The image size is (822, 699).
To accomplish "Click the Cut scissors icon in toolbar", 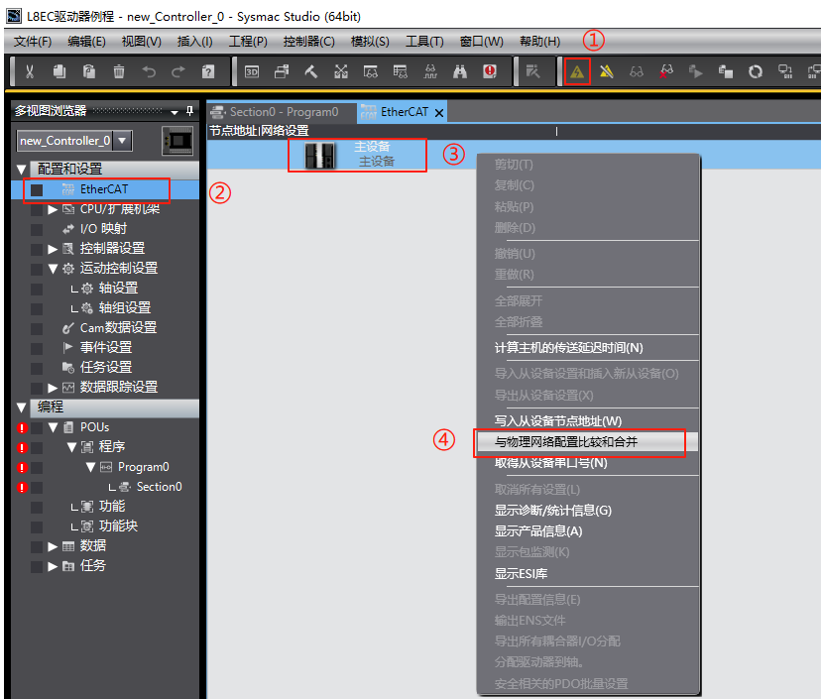I will tap(31, 72).
